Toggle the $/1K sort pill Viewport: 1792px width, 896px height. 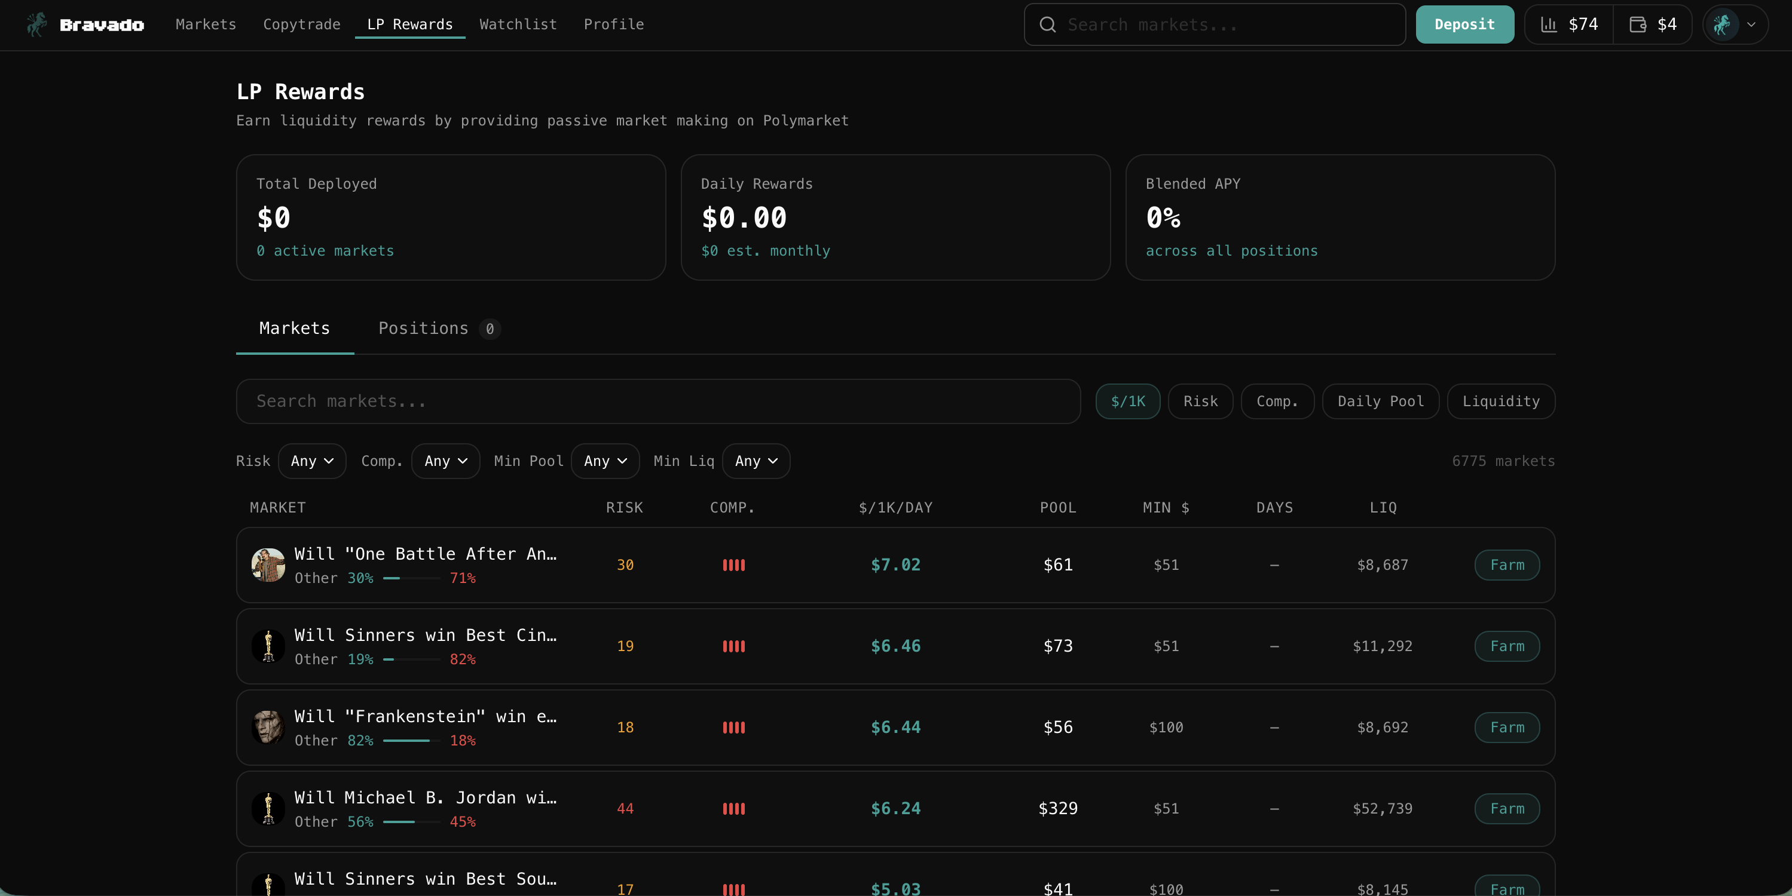coord(1128,401)
